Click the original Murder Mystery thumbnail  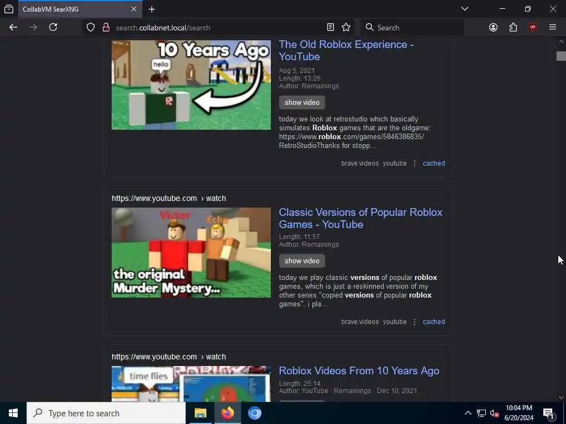pos(191,252)
